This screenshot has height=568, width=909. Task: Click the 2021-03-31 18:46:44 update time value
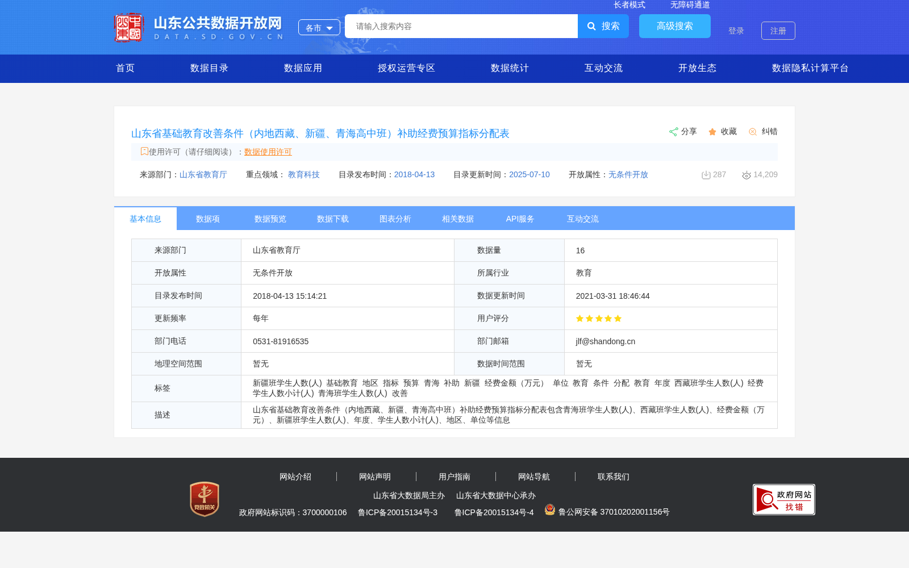(x=612, y=296)
